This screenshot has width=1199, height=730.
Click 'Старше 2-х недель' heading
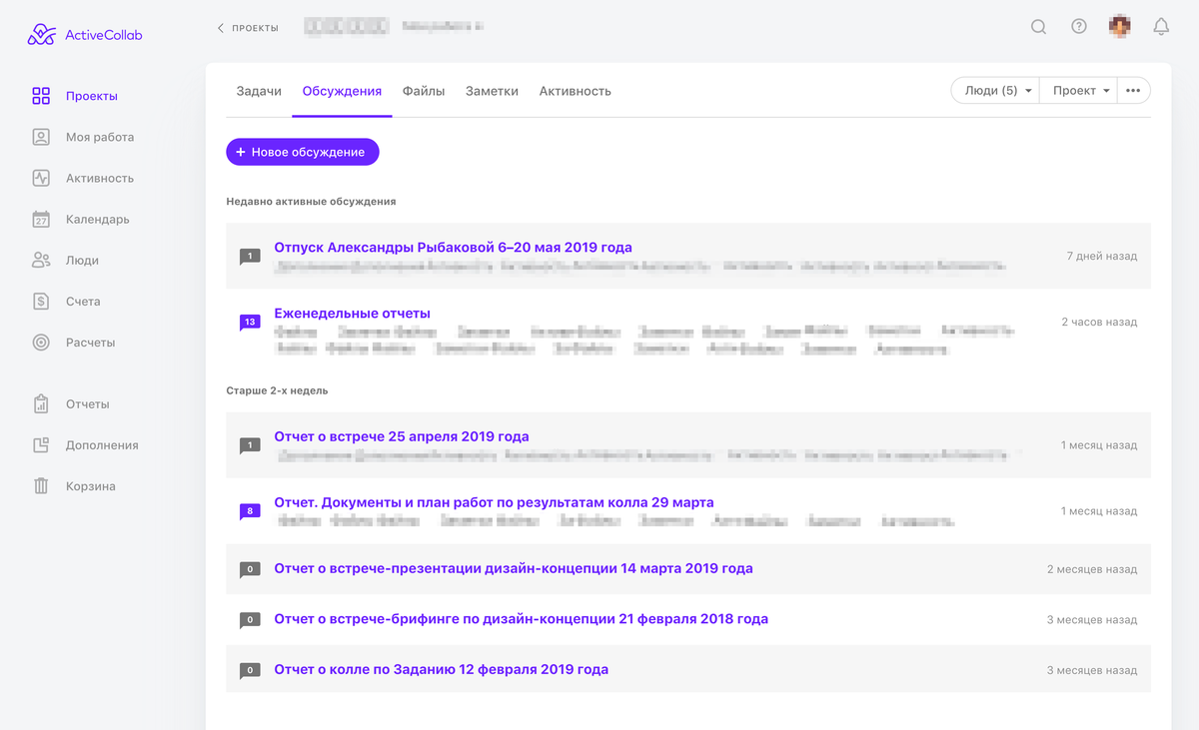point(277,390)
